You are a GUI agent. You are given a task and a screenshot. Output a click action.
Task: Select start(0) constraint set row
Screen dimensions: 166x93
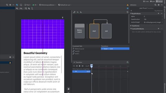click(x=86, y=51)
